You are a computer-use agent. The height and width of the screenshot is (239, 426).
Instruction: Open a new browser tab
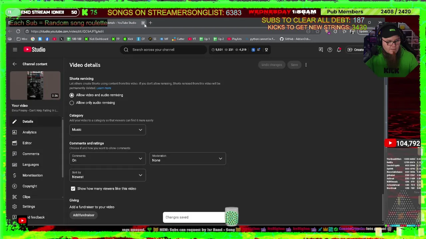150,23
